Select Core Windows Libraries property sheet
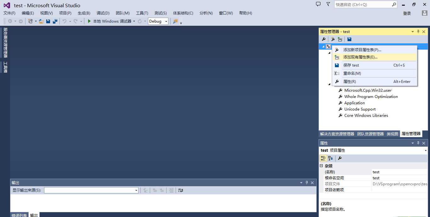Screen dimensions: 430x217 (x=366, y=116)
